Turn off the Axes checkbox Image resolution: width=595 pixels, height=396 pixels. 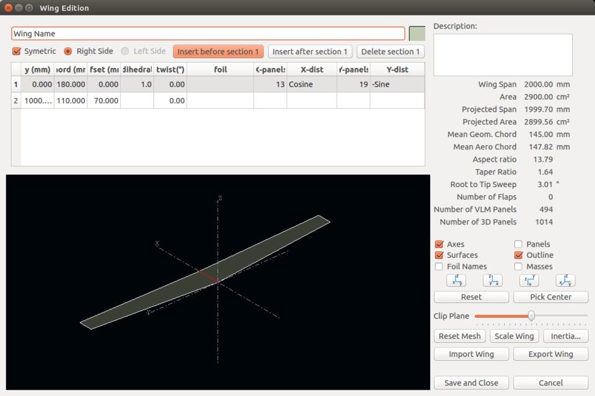tap(439, 244)
